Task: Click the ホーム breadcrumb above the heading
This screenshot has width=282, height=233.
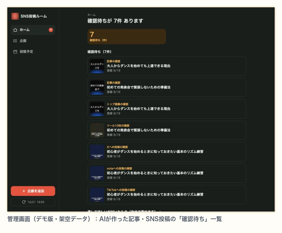Action: [x=92, y=15]
